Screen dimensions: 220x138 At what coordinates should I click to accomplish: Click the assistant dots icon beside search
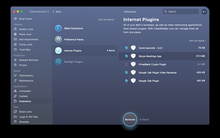coord(204,12)
